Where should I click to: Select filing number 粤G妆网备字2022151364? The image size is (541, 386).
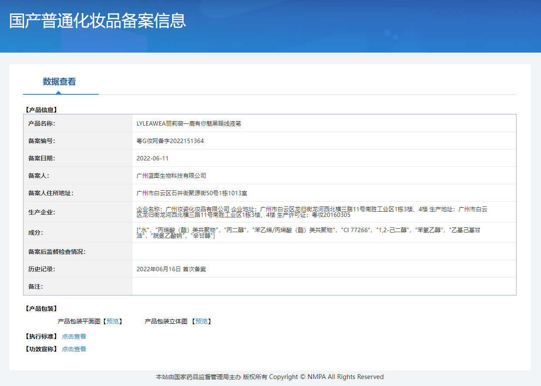170,141
